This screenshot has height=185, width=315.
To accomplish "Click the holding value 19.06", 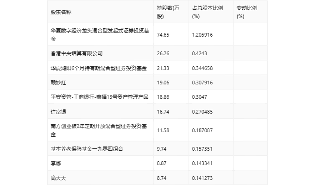I will [x=163, y=83].
